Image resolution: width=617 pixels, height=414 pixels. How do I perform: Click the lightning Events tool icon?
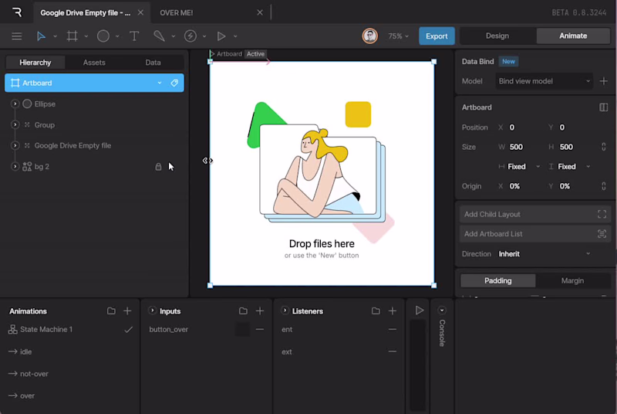[190, 36]
